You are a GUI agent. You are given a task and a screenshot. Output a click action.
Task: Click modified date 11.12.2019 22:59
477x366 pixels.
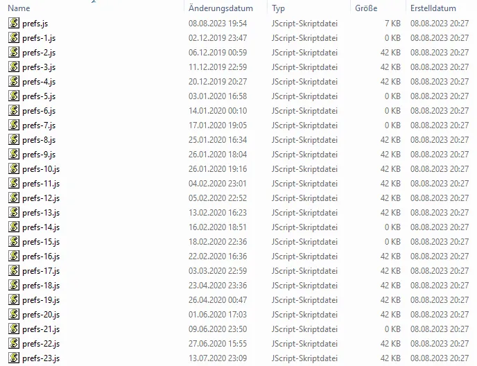point(218,67)
